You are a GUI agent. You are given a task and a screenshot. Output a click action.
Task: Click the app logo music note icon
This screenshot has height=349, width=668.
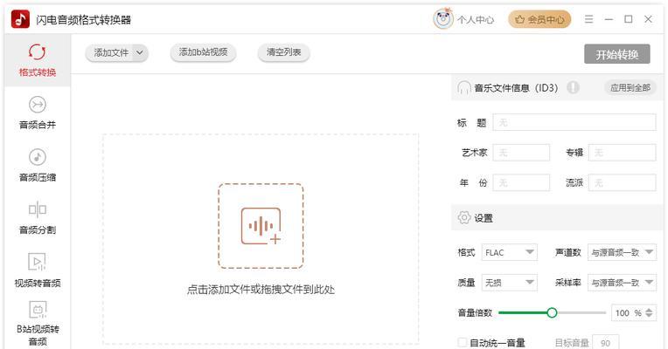(20, 19)
